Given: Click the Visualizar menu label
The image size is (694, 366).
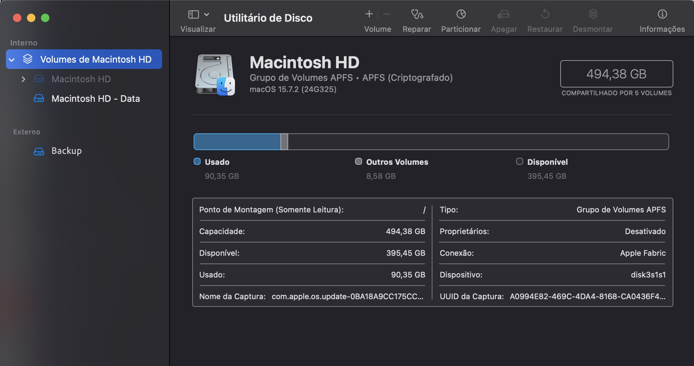Looking at the screenshot, I should coord(198,29).
